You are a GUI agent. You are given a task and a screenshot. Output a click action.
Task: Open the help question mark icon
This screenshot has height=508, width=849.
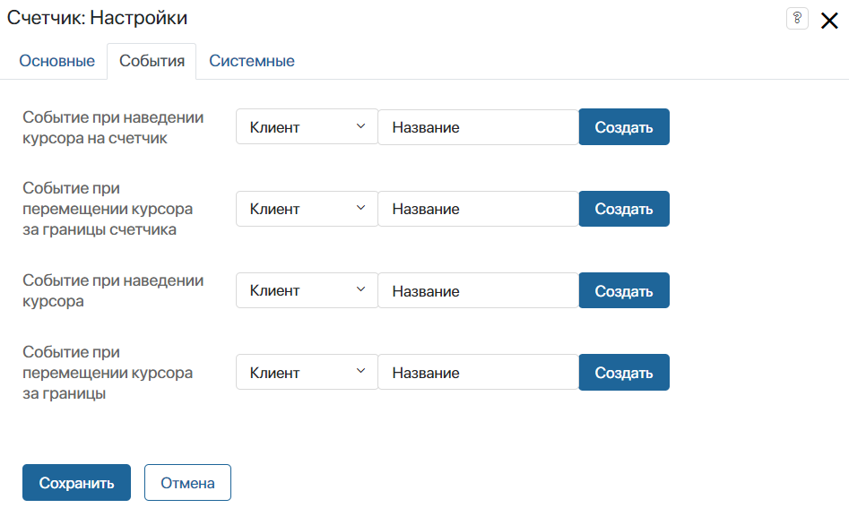[x=797, y=19]
